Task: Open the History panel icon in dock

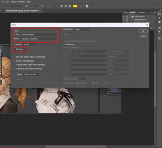Action: click(x=159, y=14)
